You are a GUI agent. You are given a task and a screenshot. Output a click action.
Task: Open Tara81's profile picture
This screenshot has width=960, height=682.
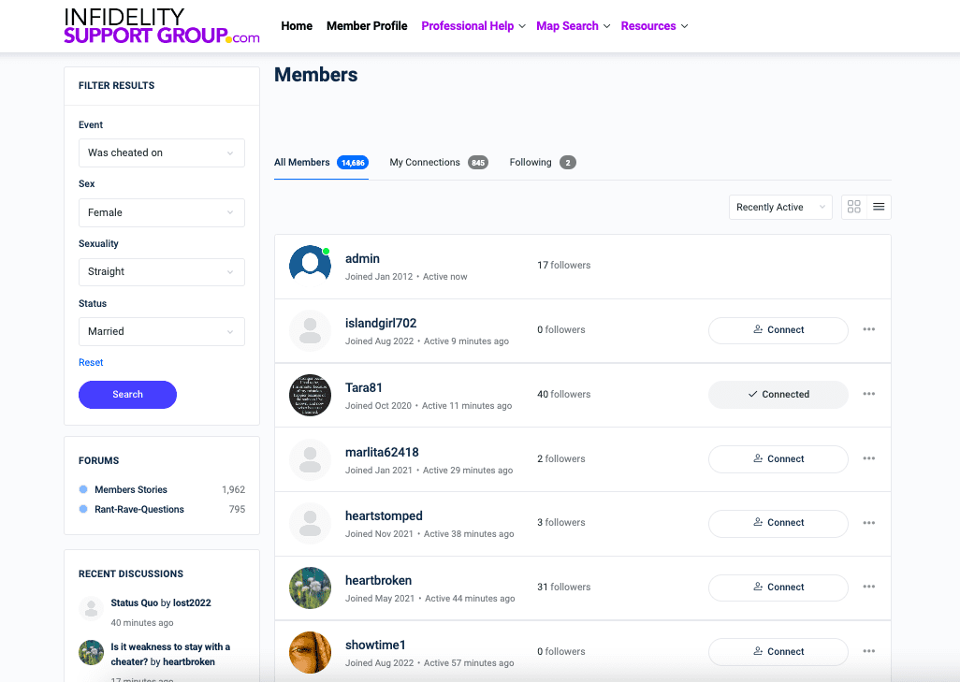(310, 395)
